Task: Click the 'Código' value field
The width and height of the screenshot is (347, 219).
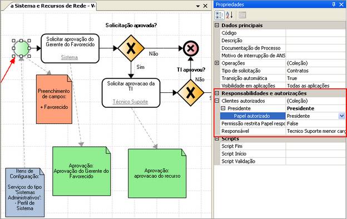Action: [x=316, y=33]
